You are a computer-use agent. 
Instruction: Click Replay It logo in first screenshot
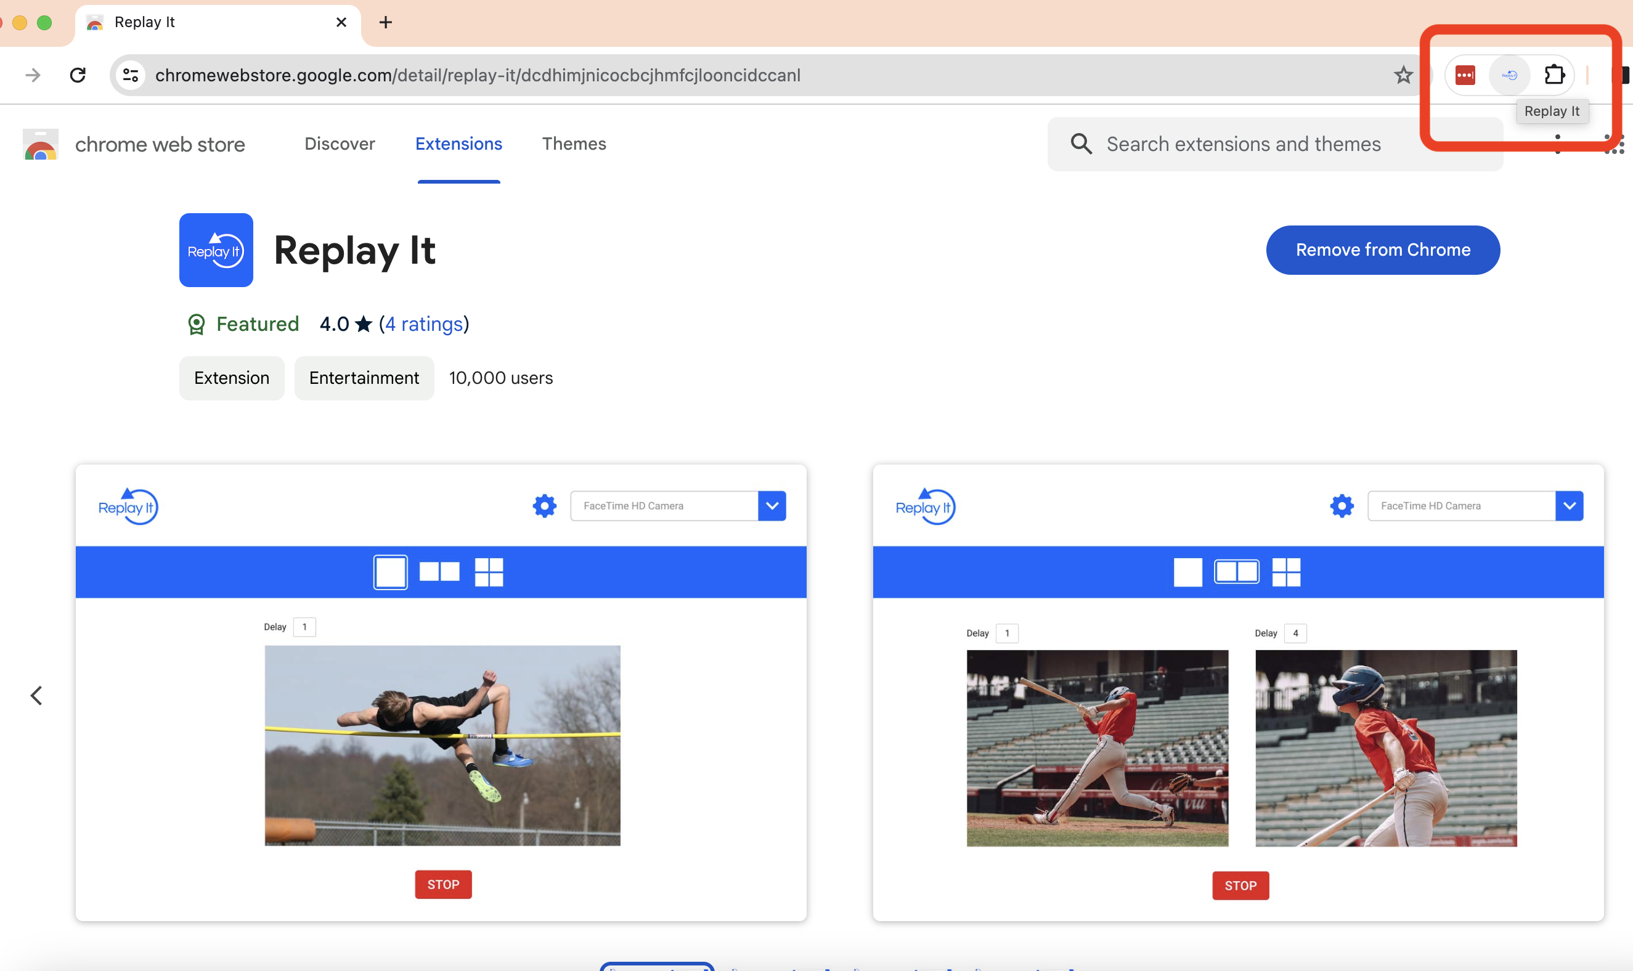(x=128, y=506)
